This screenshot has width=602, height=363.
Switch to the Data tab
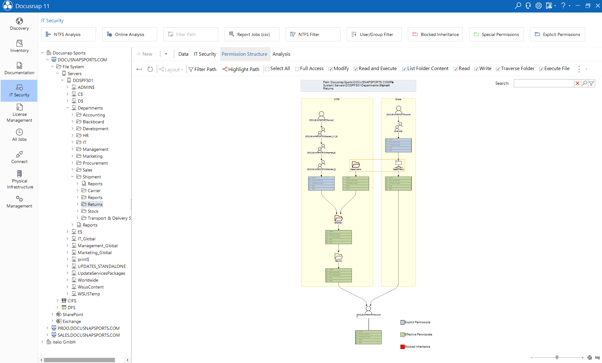click(x=183, y=54)
